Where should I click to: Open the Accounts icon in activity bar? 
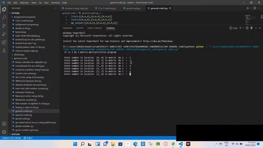[4, 124]
